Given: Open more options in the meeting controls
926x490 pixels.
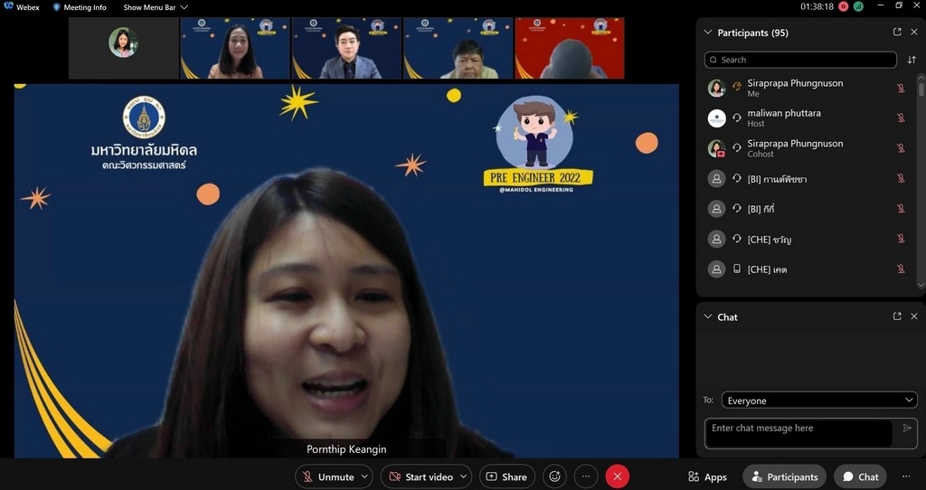Looking at the screenshot, I should coord(586,476).
